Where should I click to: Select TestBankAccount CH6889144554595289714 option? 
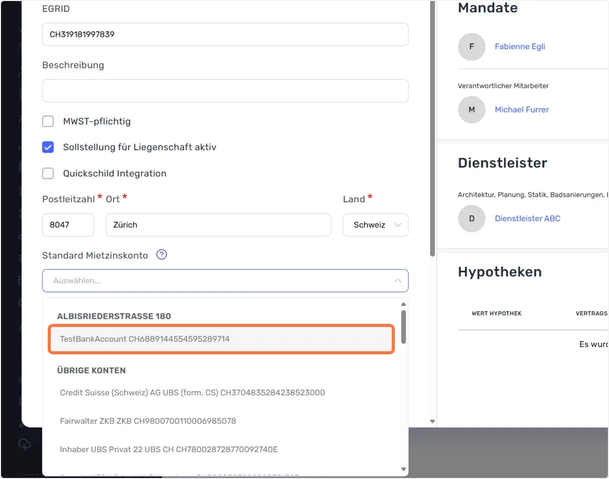point(221,339)
